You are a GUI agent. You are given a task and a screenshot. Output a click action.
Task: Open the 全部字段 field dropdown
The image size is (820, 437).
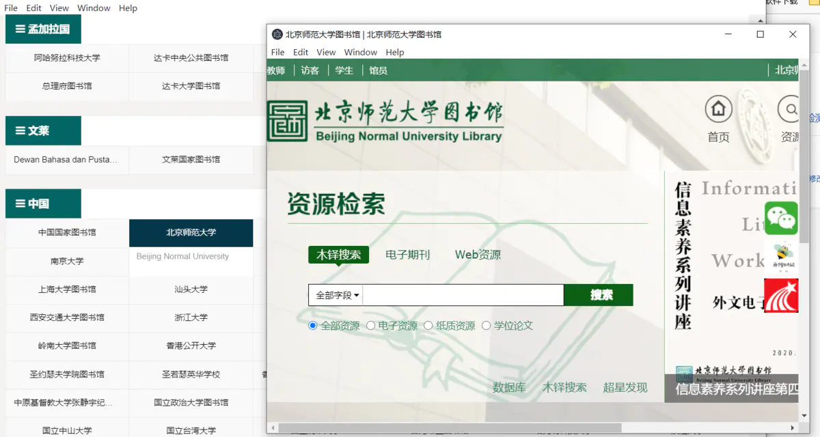337,295
